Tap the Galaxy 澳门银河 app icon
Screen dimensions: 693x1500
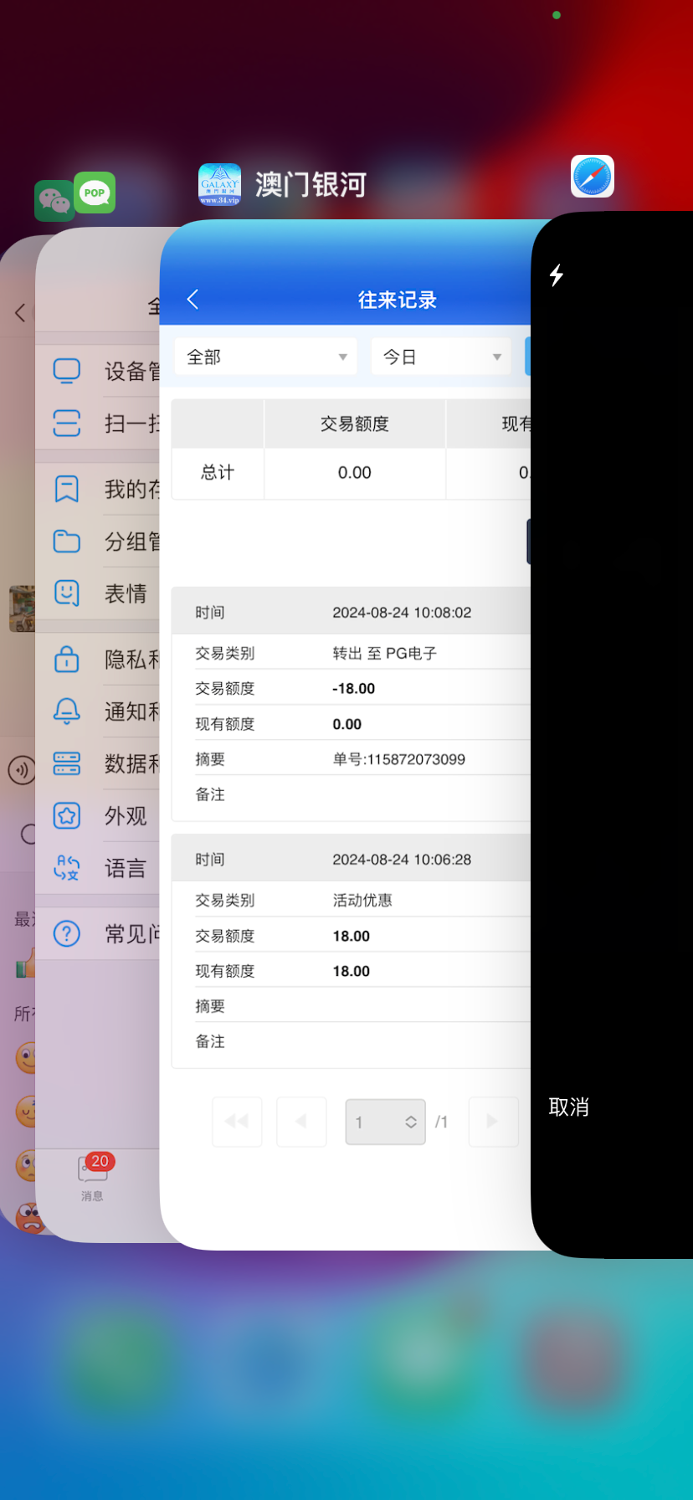click(x=219, y=184)
